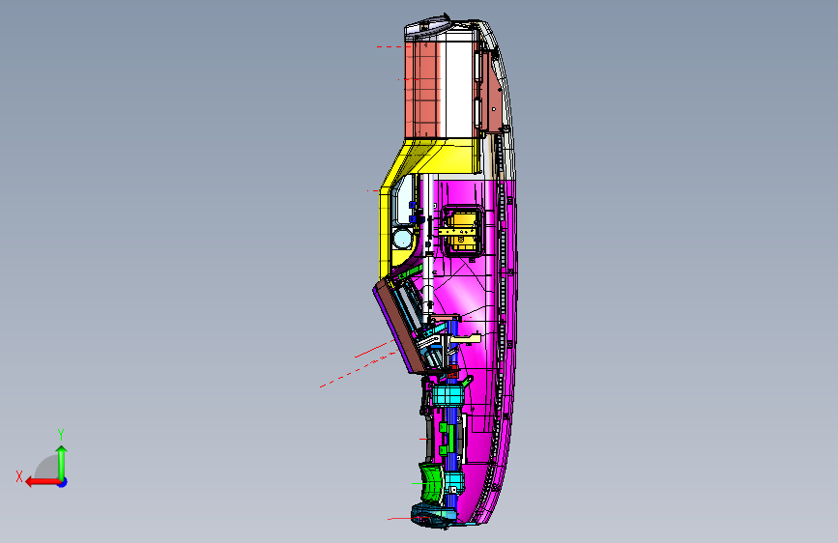Pick the light-blue circular component in yellow frame
The height and width of the screenshot is (543, 838).
[x=402, y=239]
